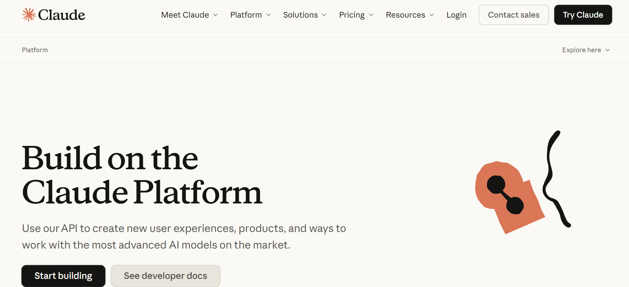The height and width of the screenshot is (287, 629).
Task: Expand the Explore here dropdown
Action: (586, 50)
